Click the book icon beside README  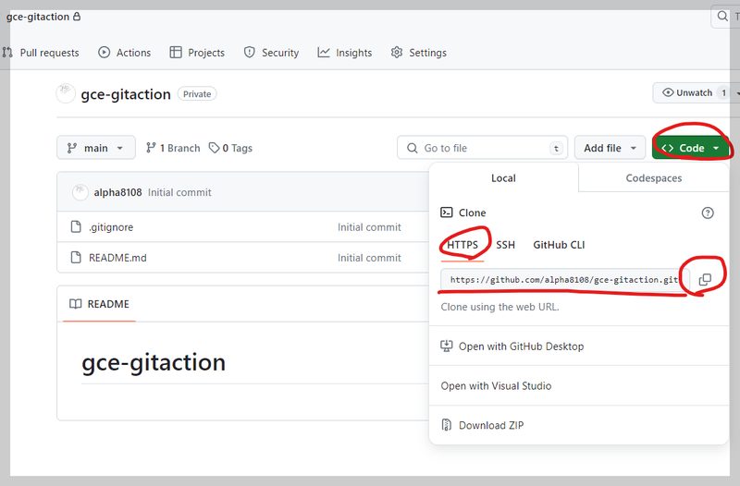coord(76,304)
